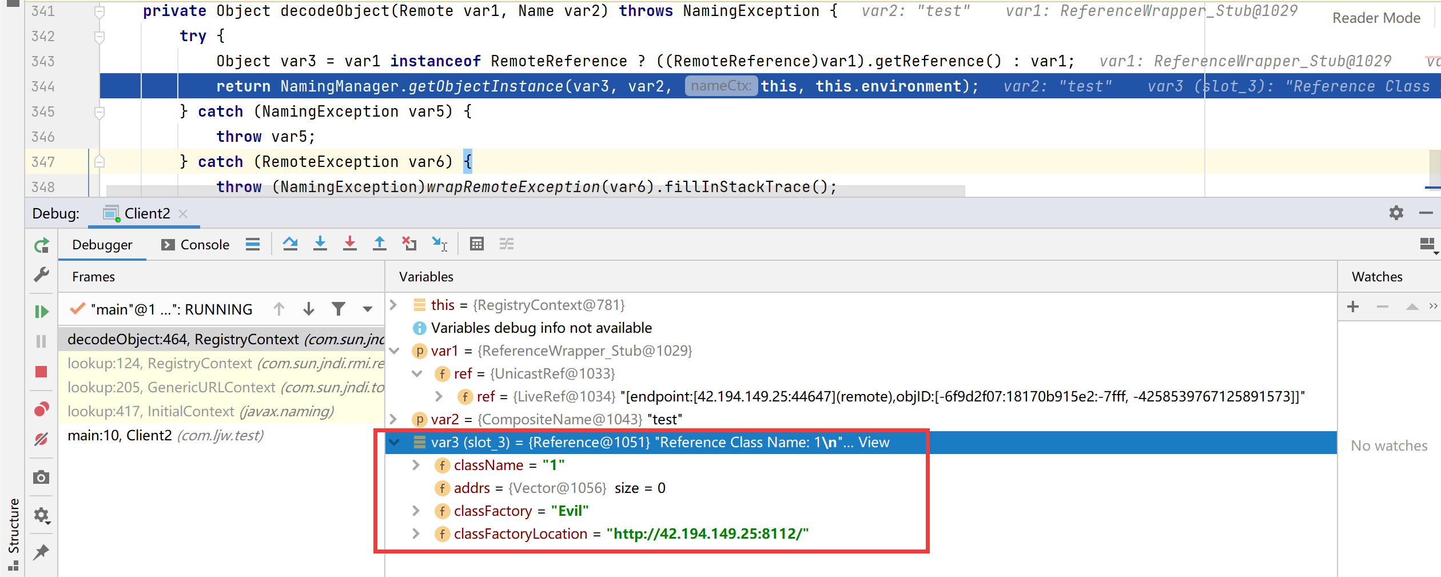This screenshot has height=577, width=1441.
Task: Collapse the ref UnicastRef node
Action: point(417,373)
